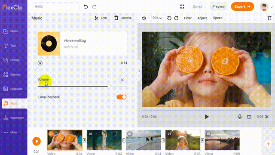Select storyboard clip 04
The height and width of the screenshot is (155, 275).
point(183,140)
